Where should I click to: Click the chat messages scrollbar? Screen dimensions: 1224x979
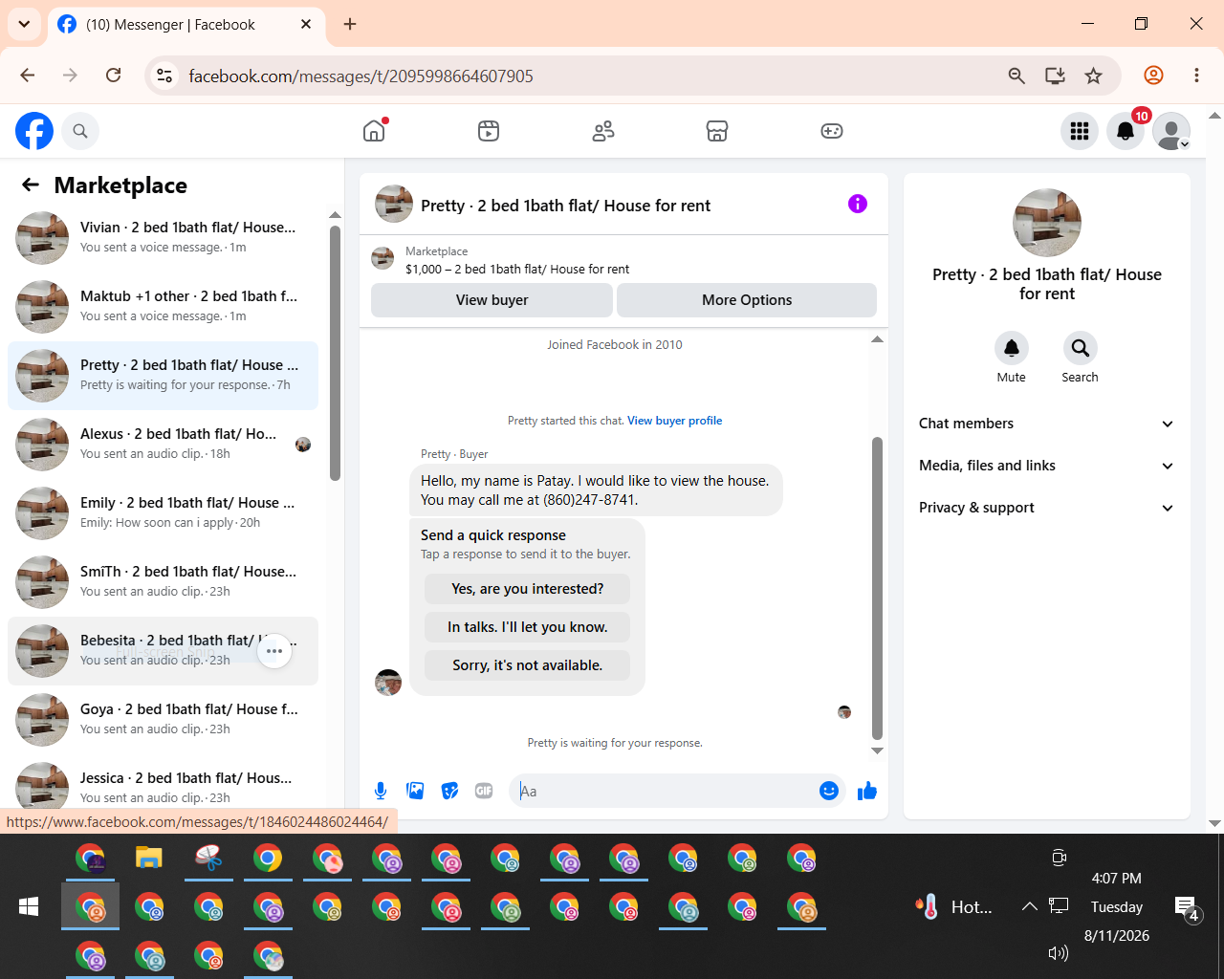point(877,588)
